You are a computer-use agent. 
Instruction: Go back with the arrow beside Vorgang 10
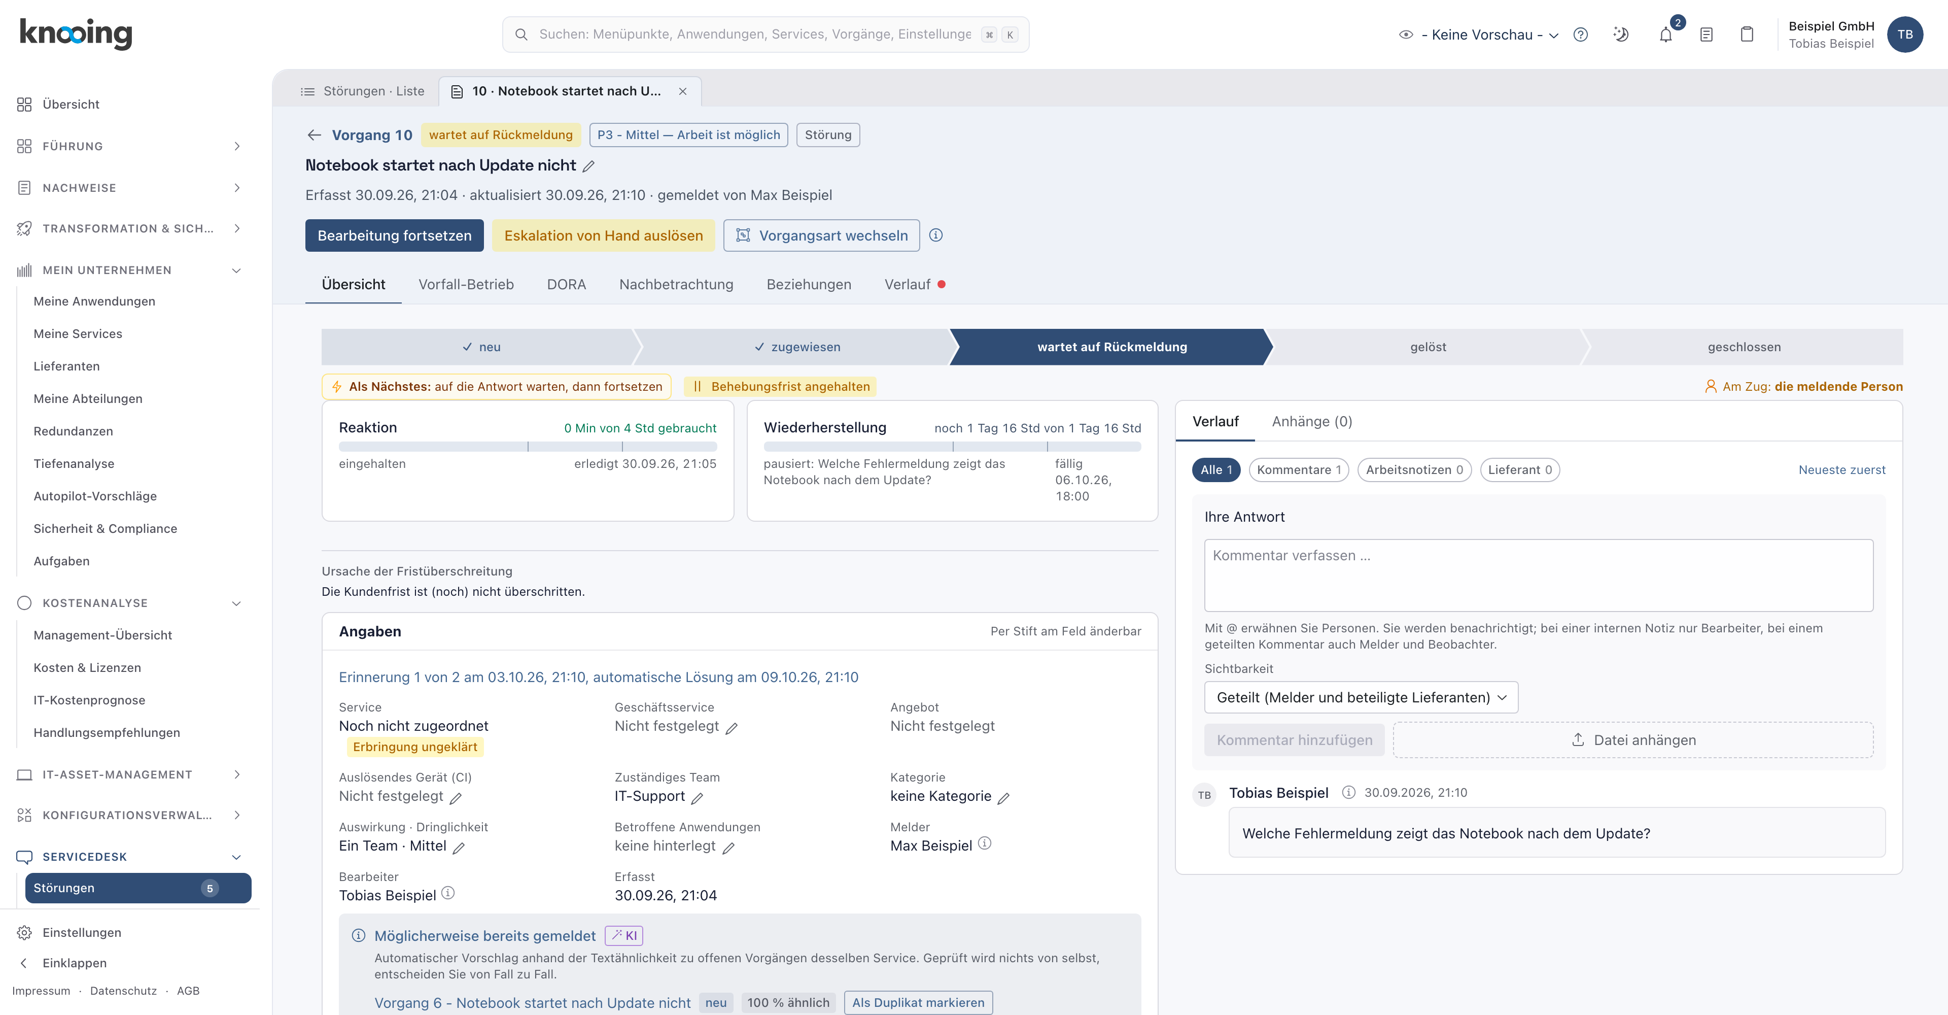[x=315, y=134]
